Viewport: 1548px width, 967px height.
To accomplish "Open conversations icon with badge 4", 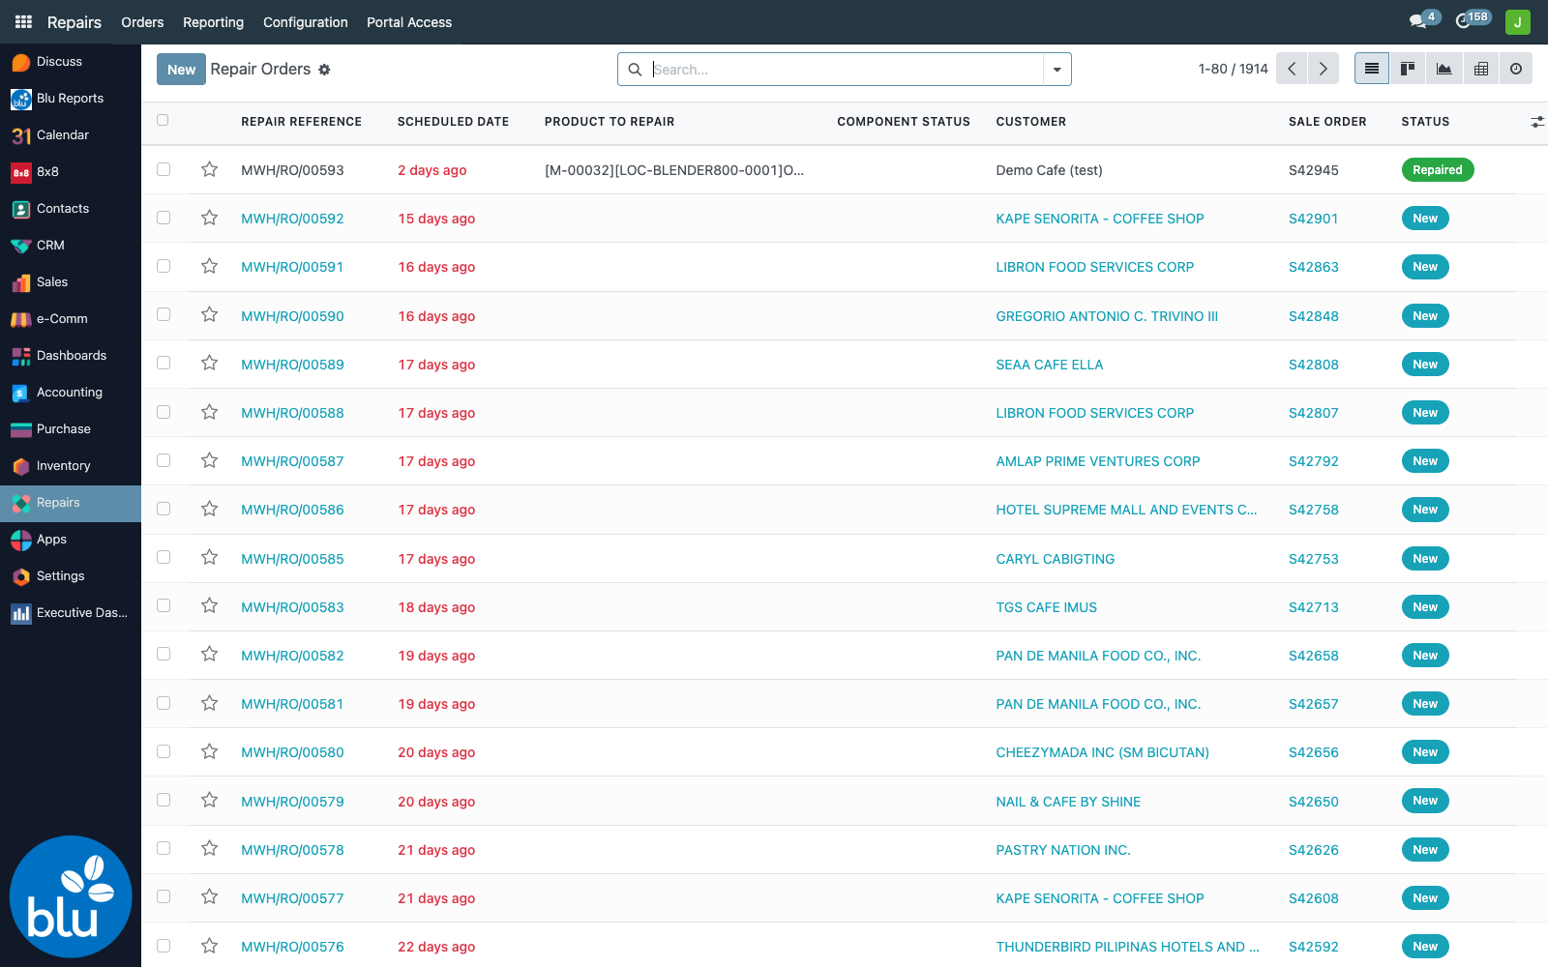I will point(1423,20).
